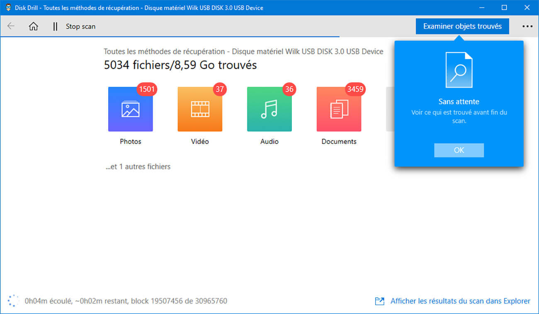This screenshot has height=314, width=539.
Task: Click the magnifier document icon in popup
Action: pos(459,70)
